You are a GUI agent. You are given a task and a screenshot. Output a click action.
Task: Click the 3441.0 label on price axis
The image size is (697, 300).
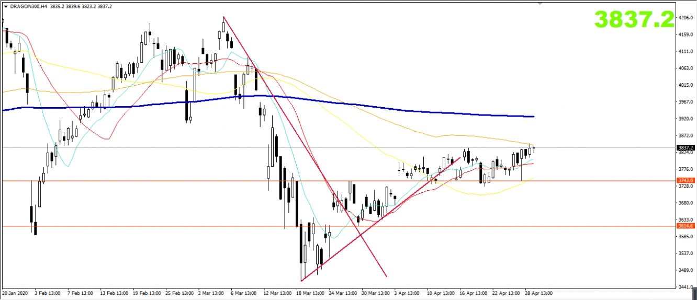[x=685, y=287]
